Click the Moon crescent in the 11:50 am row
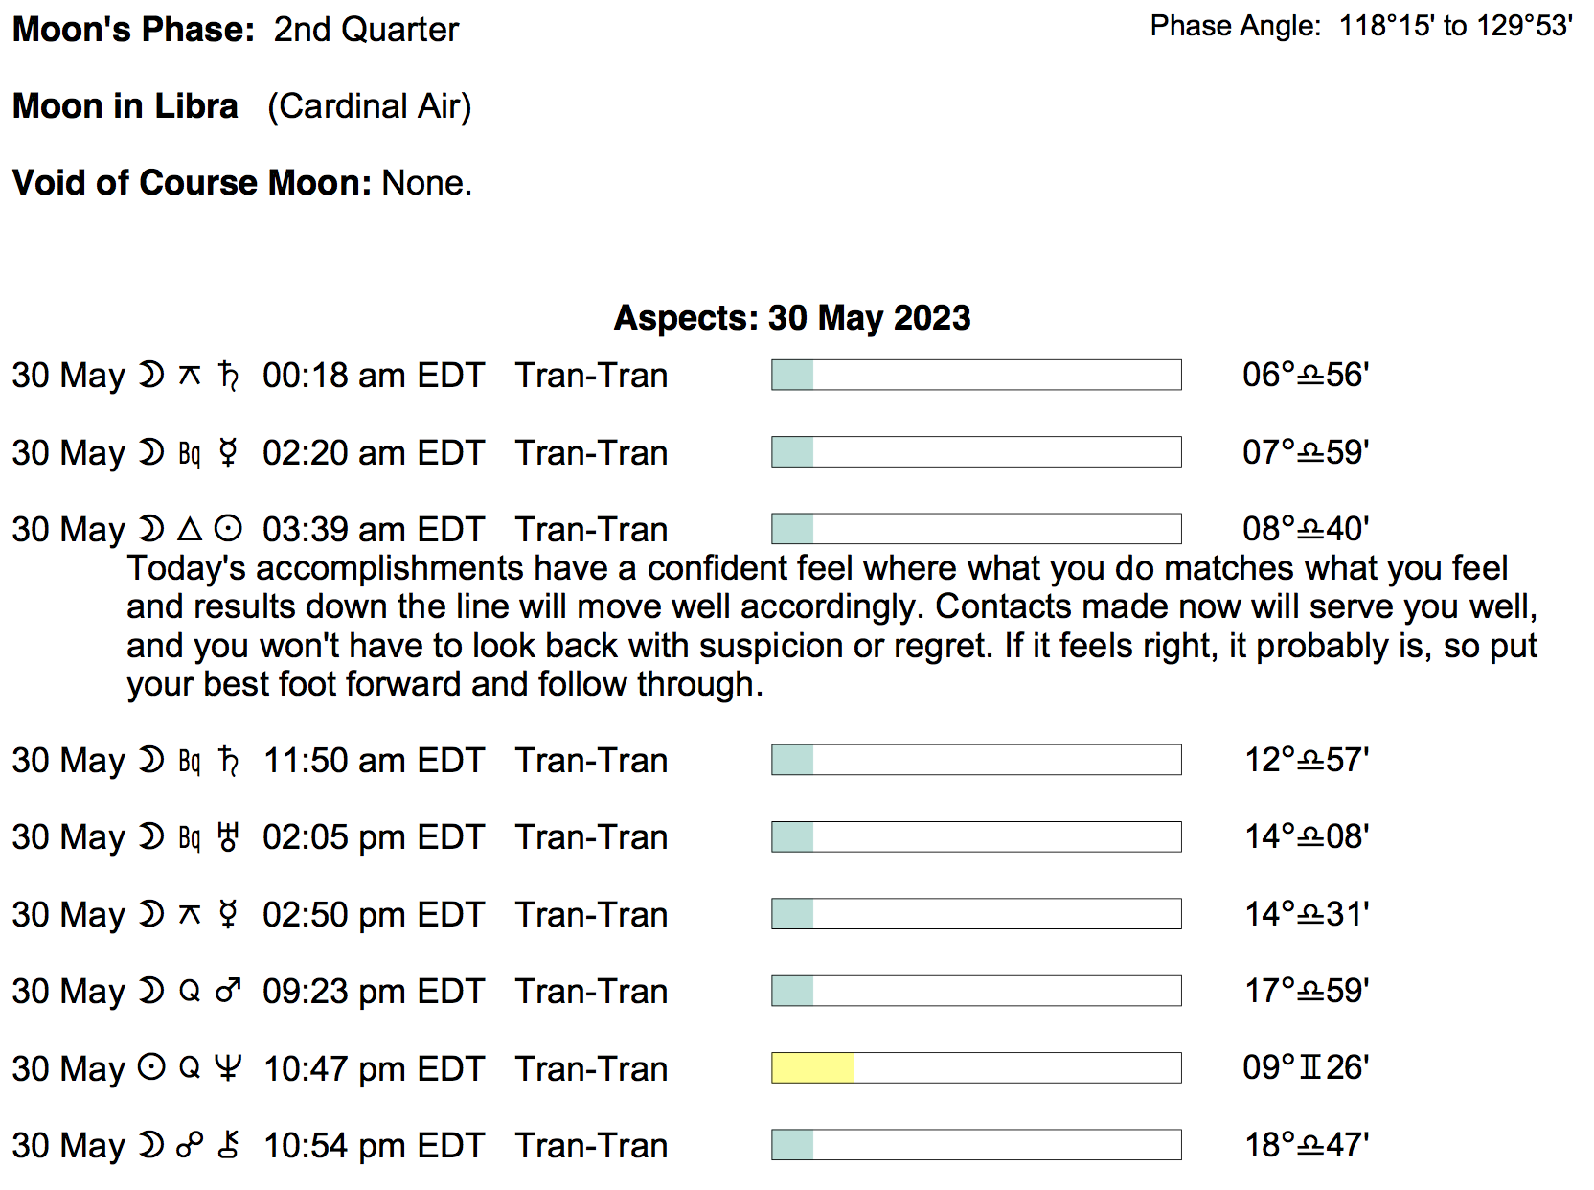The image size is (1594, 1190). tap(151, 760)
